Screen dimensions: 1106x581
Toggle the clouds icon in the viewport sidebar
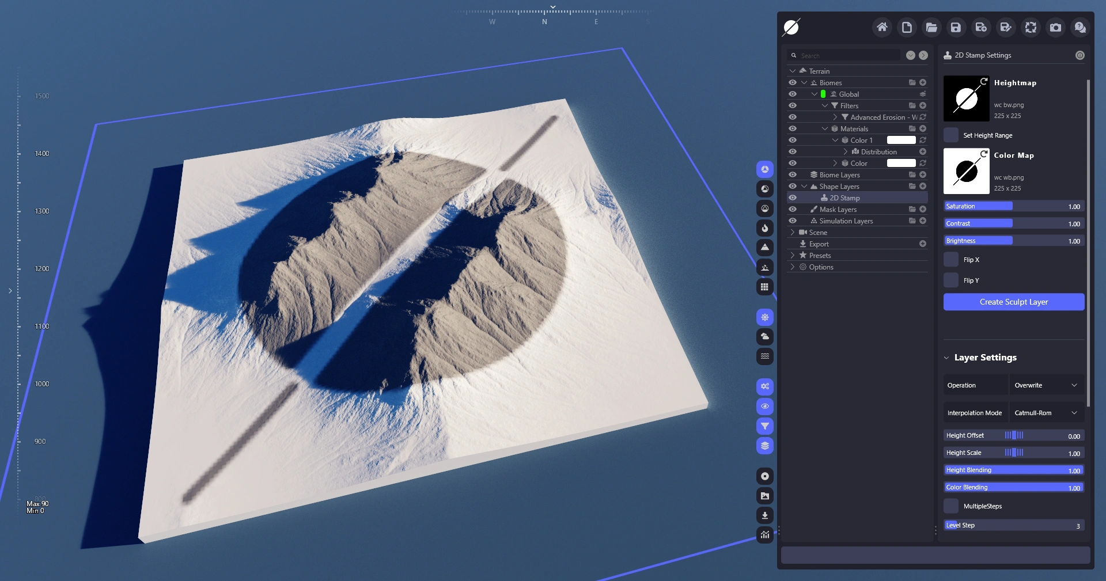click(x=764, y=337)
